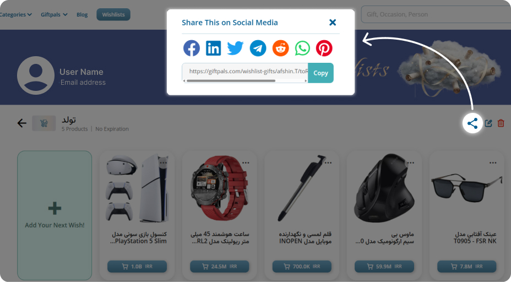The height and width of the screenshot is (282, 511).
Task: Edit the wishlist with pencil icon
Action: coord(488,123)
